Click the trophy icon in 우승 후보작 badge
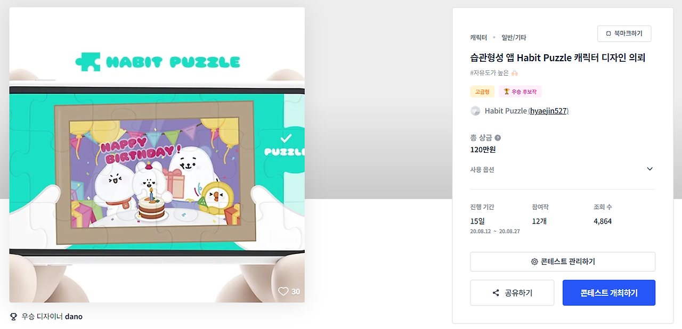The height and width of the screenshot is (329, 682). click(506, 92)
